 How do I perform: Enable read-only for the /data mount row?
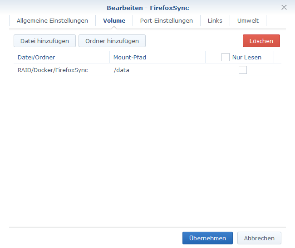[x=242, y=70]
